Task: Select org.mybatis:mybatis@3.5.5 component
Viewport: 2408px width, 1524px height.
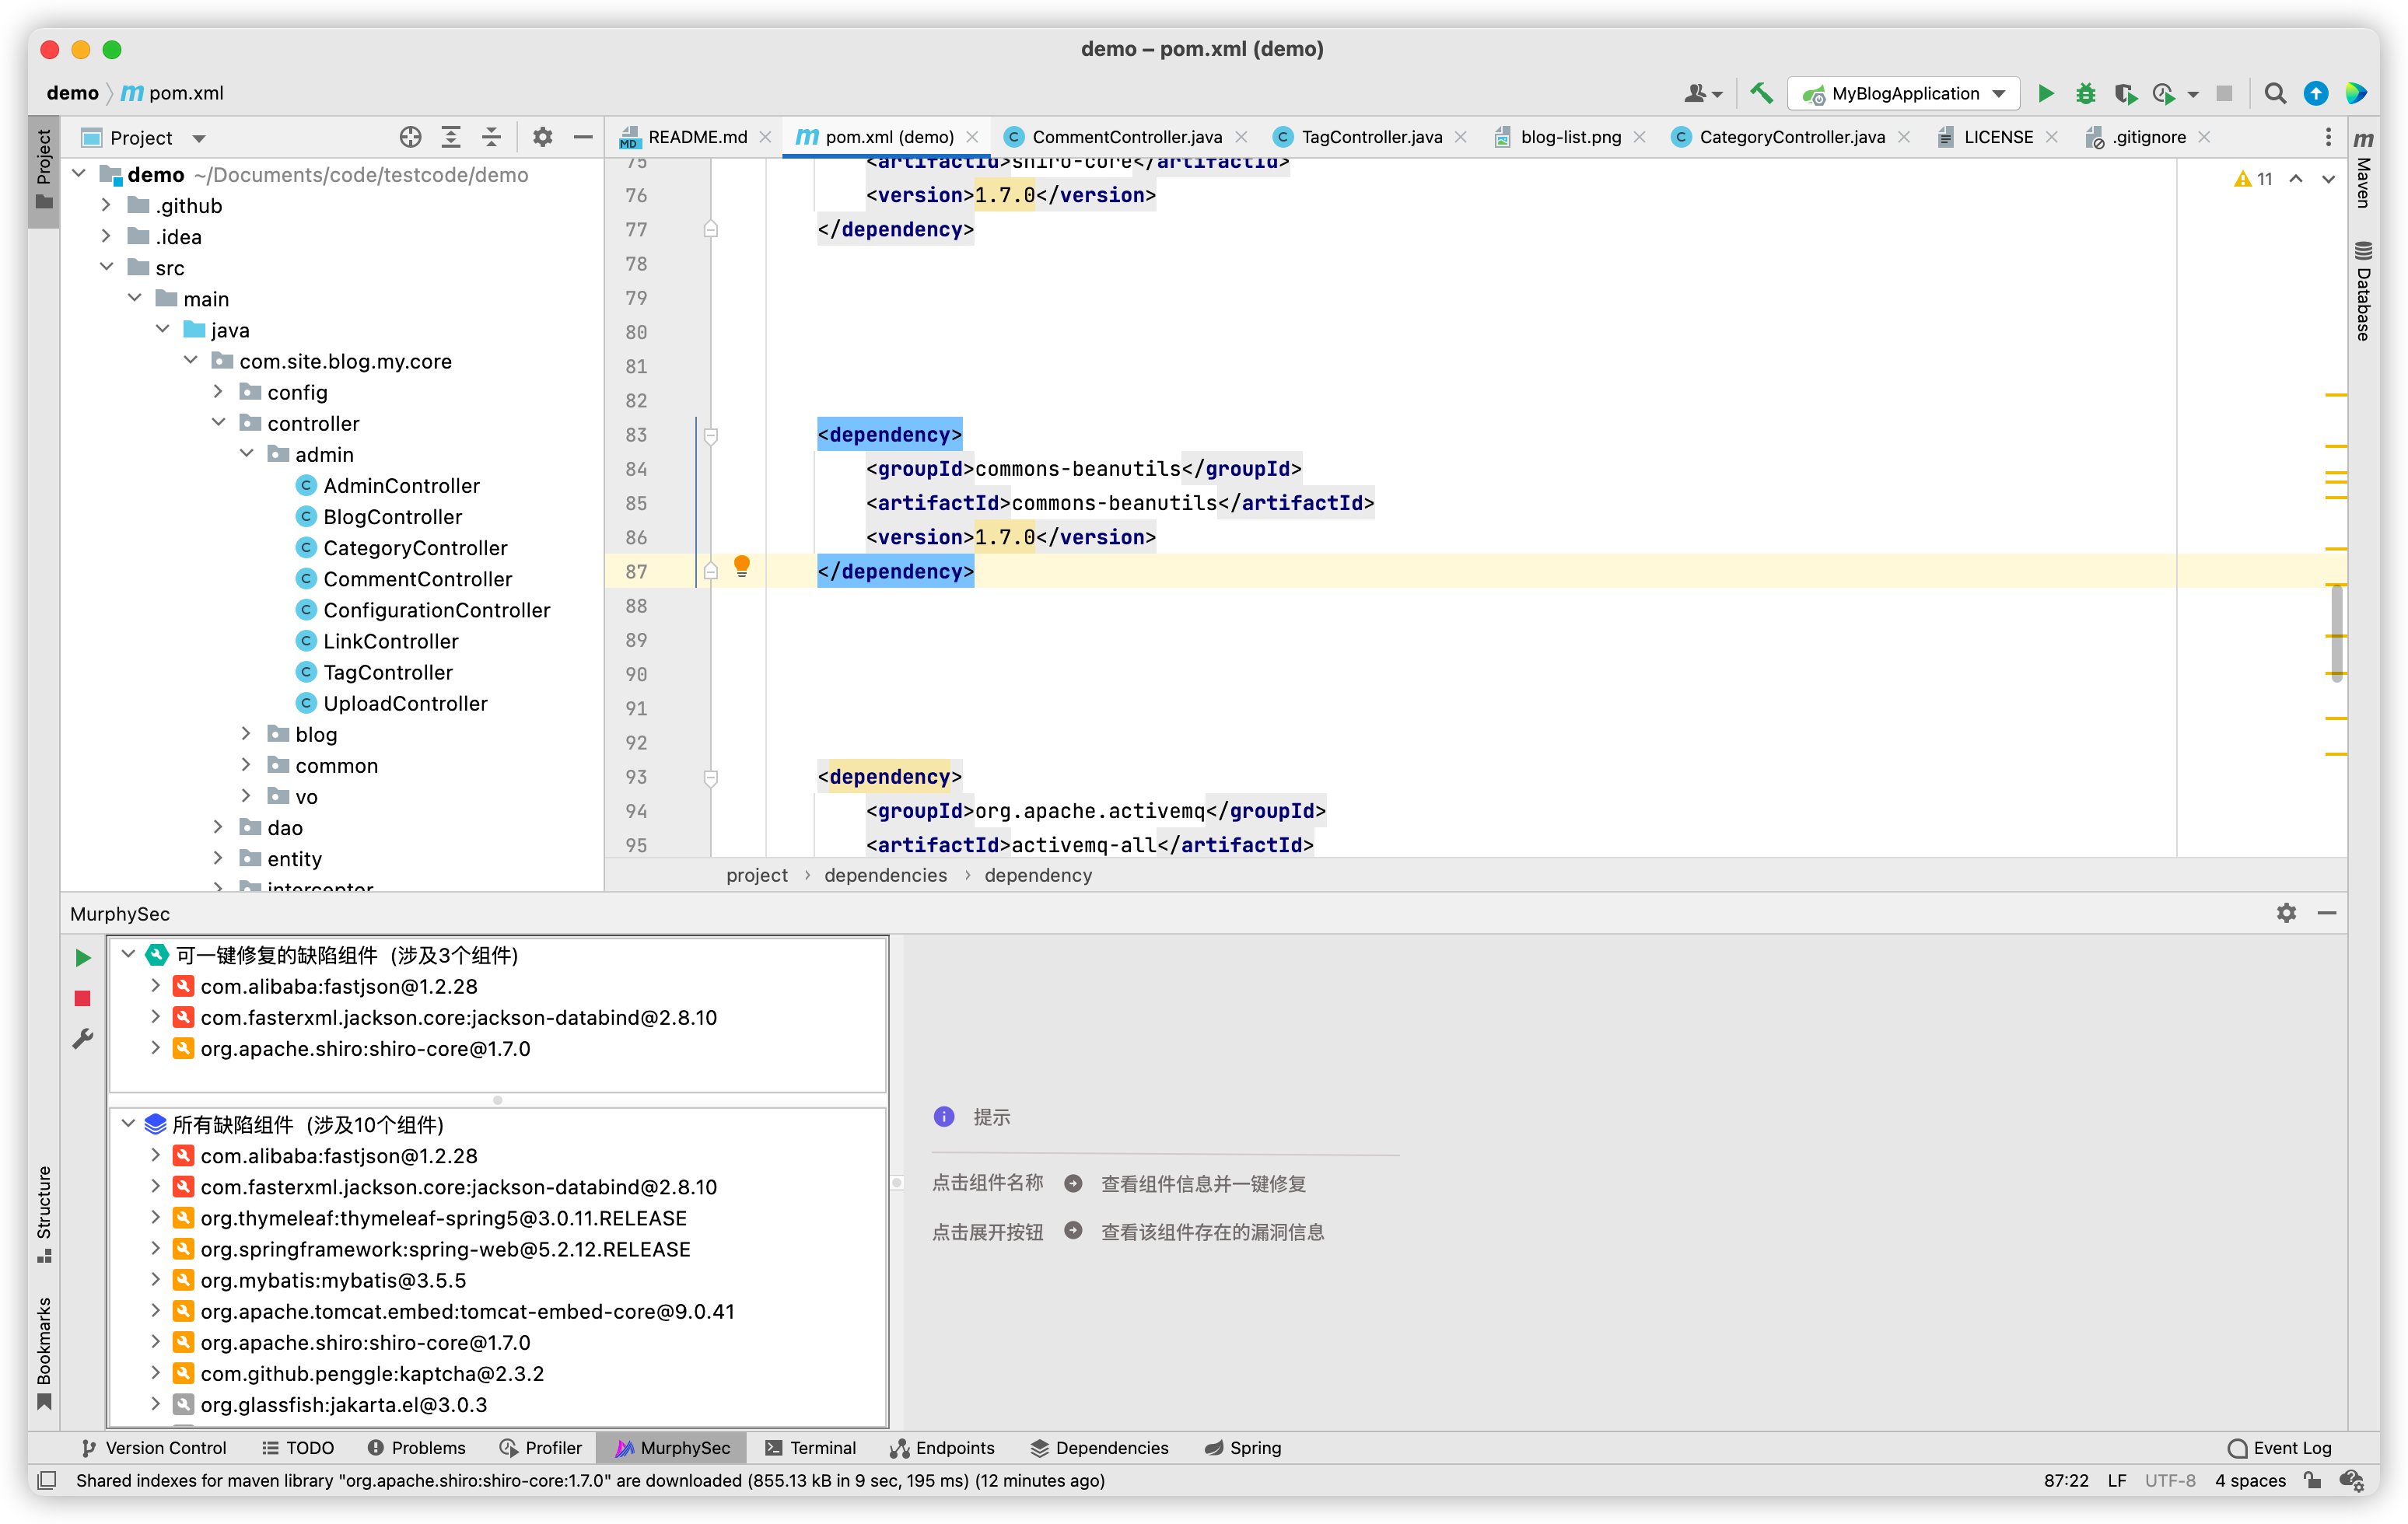Action: (333, 1280)
